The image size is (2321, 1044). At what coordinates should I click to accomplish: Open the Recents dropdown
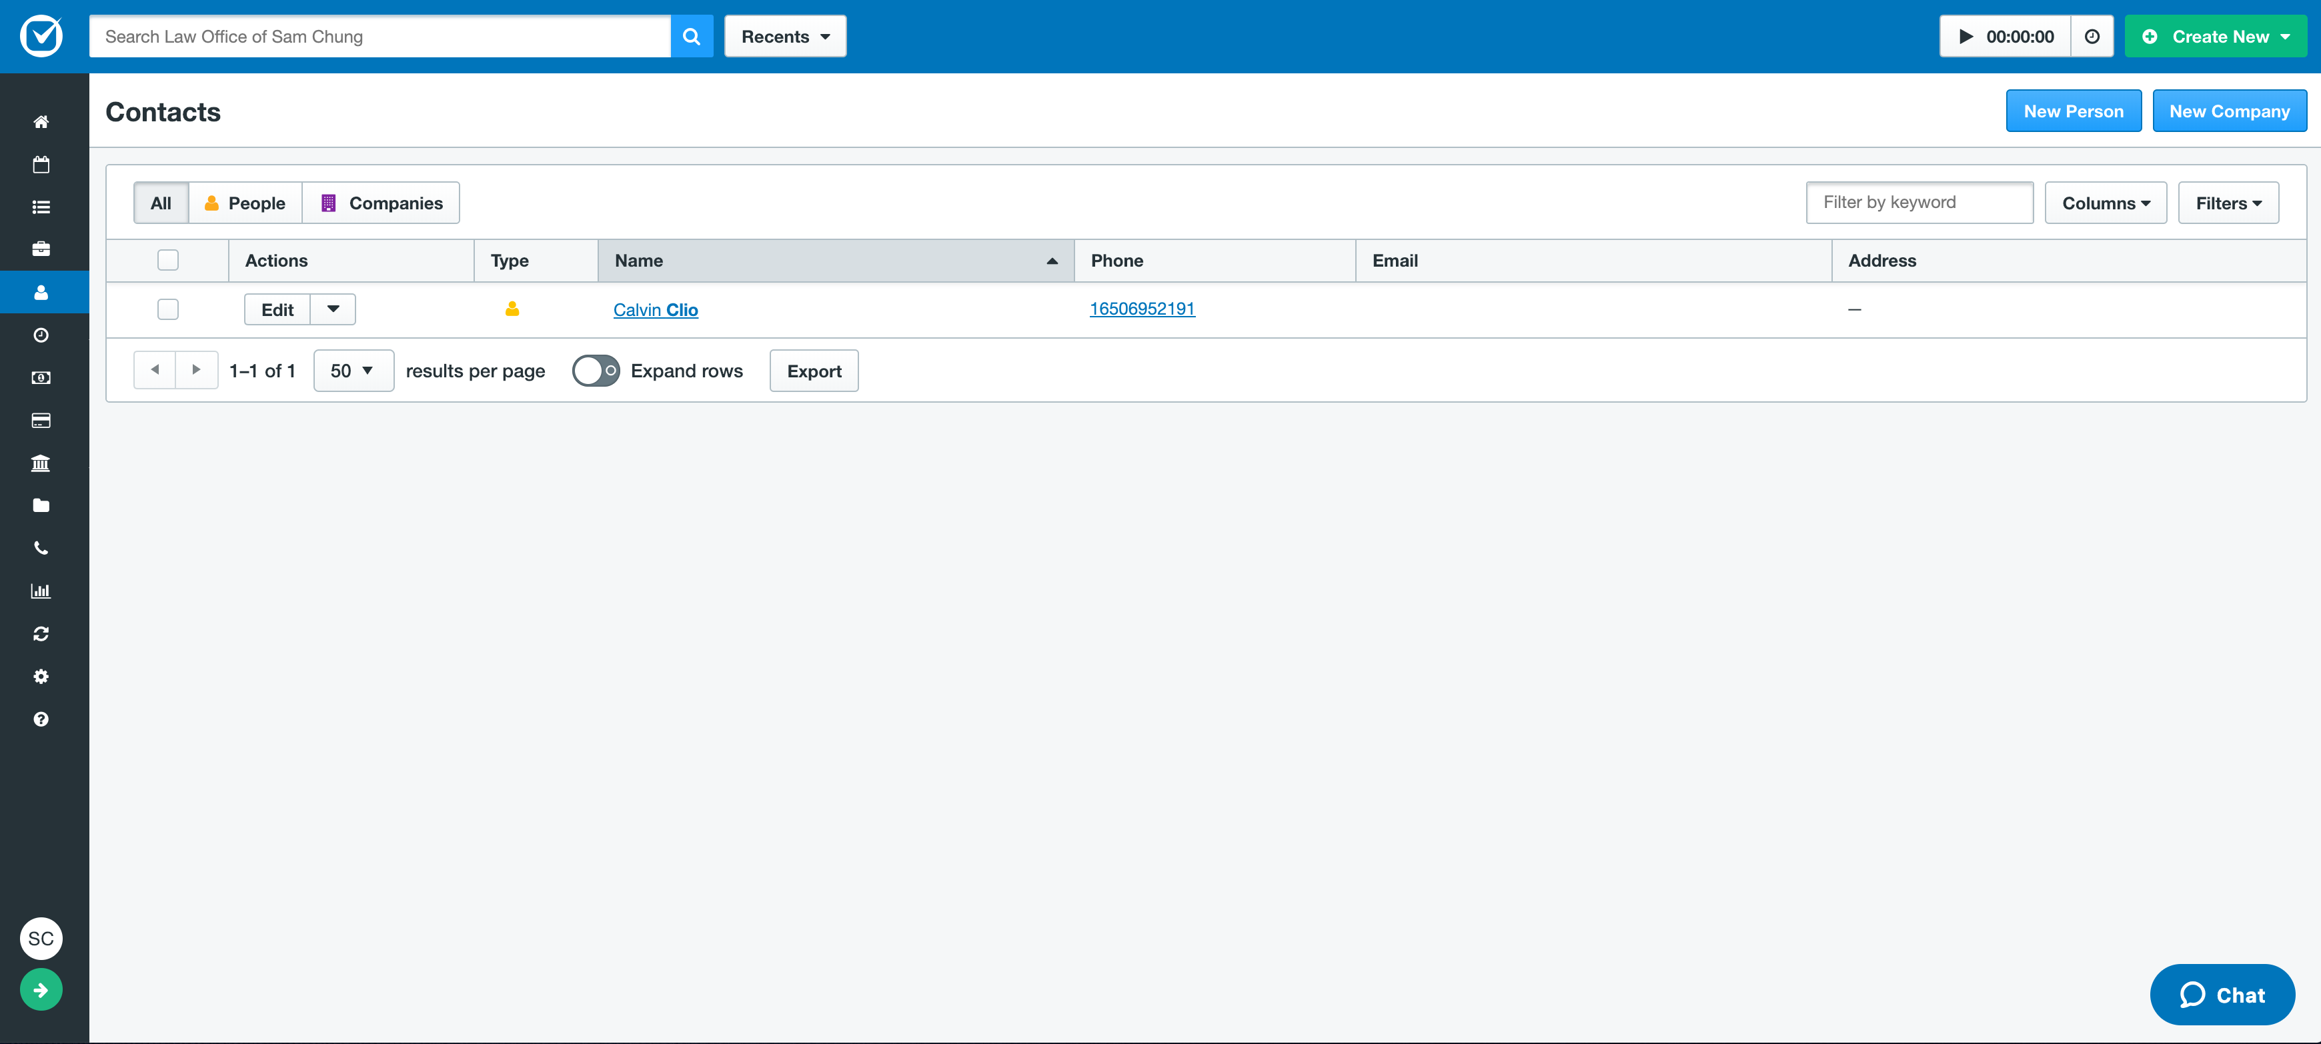(x=785, y=36)
